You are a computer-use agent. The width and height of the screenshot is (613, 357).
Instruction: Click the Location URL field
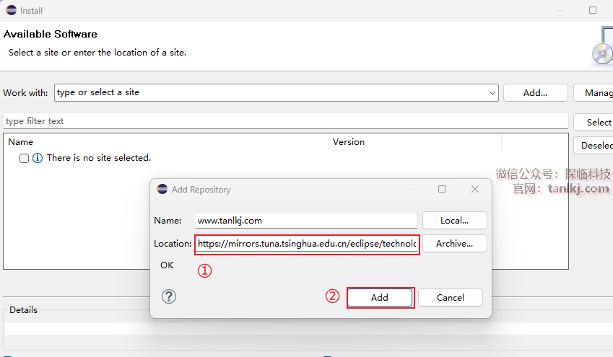coord(307,244)
